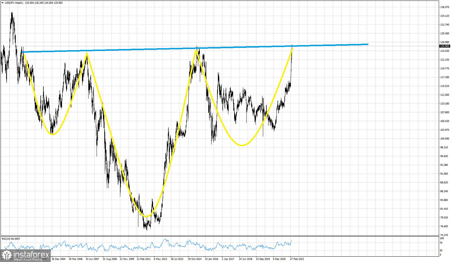Click the RSI(14) 84.5957 indicator label
Image resolution: width=451 pixels, height=262 pixels.
pos(11,239)
